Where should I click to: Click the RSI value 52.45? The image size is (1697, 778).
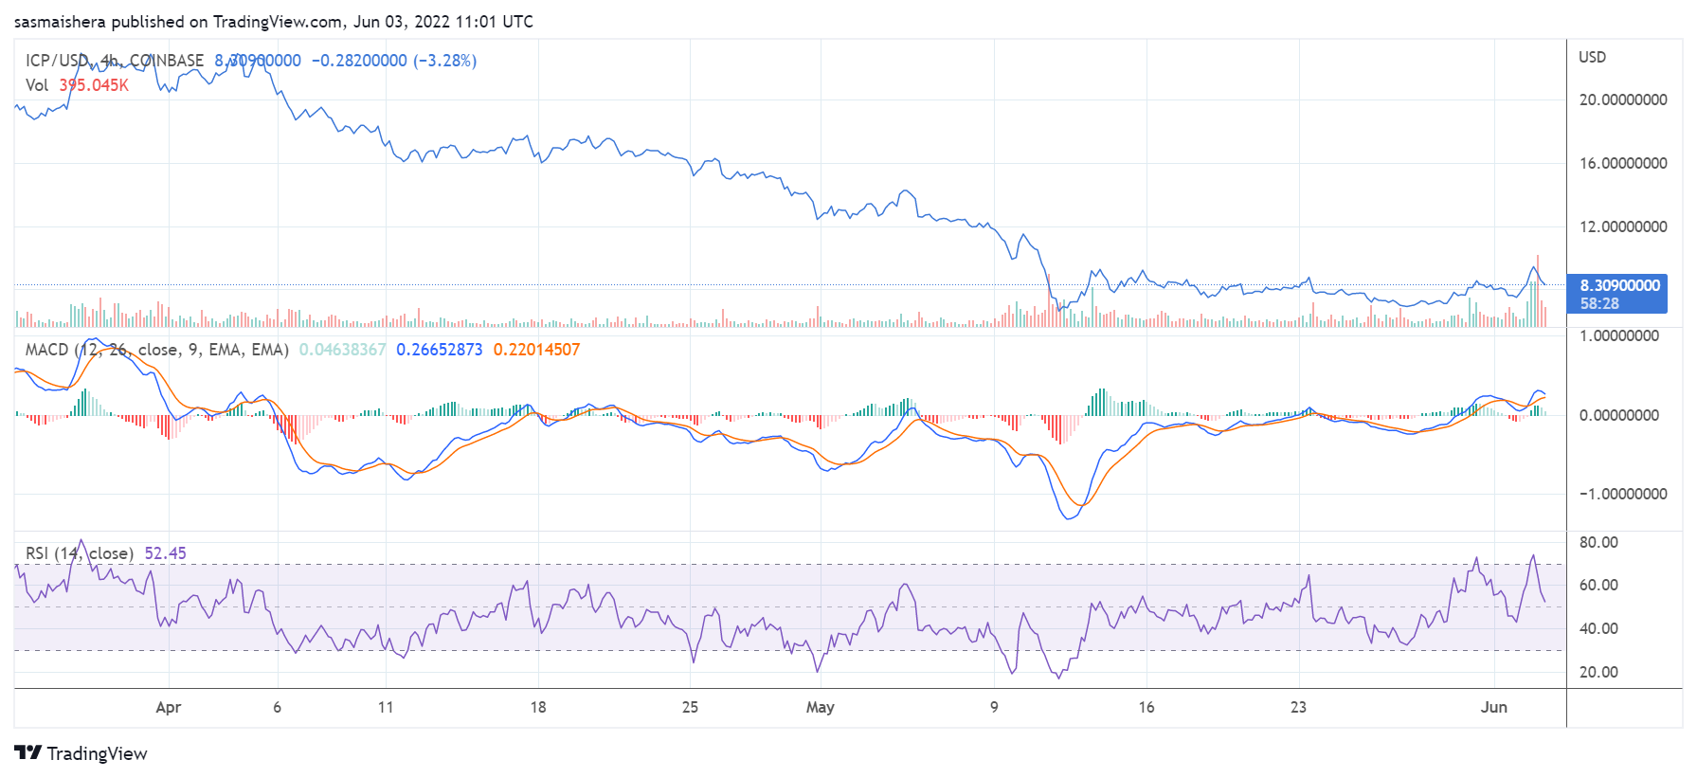[x=166, y=553]
